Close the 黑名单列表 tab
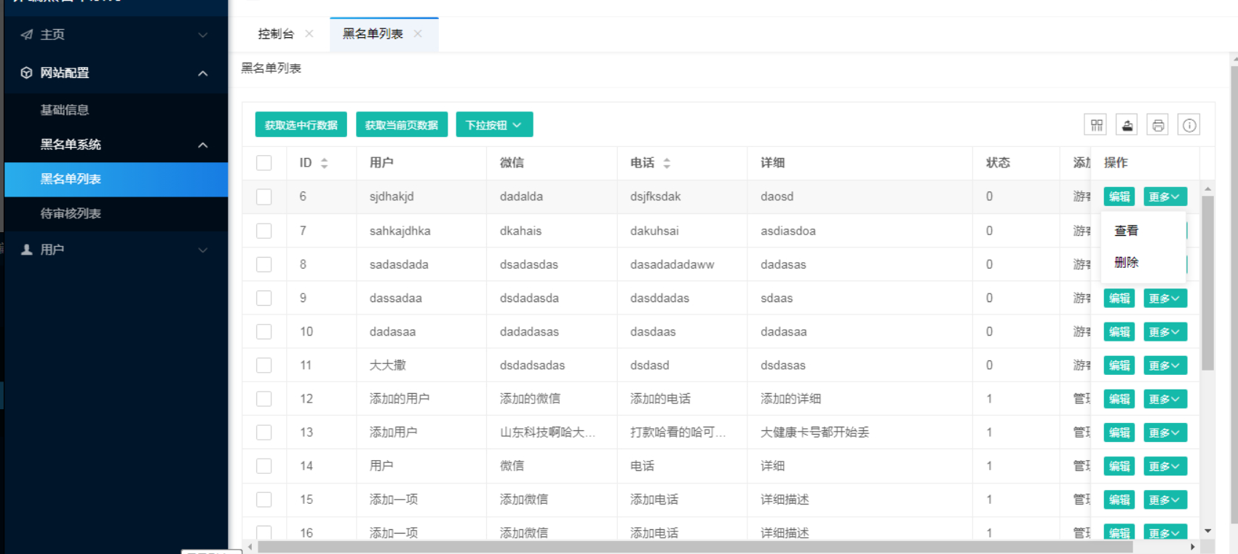The height and width of the screenshot is (554, 1238). click(418, 33)
